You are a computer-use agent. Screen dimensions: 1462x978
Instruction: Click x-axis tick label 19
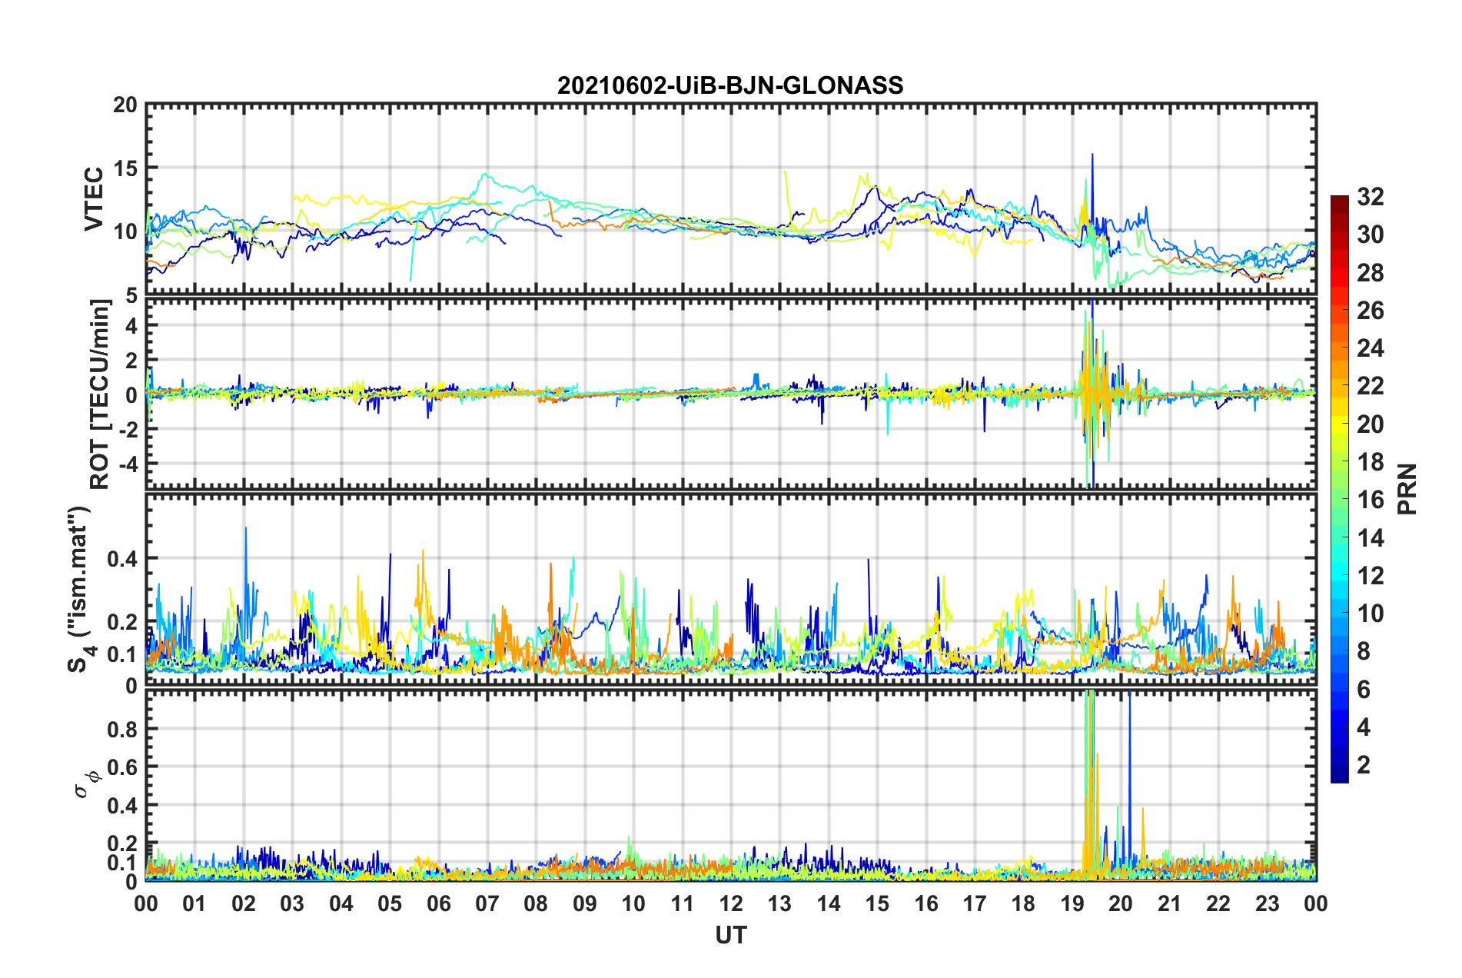click(1072, 903)
